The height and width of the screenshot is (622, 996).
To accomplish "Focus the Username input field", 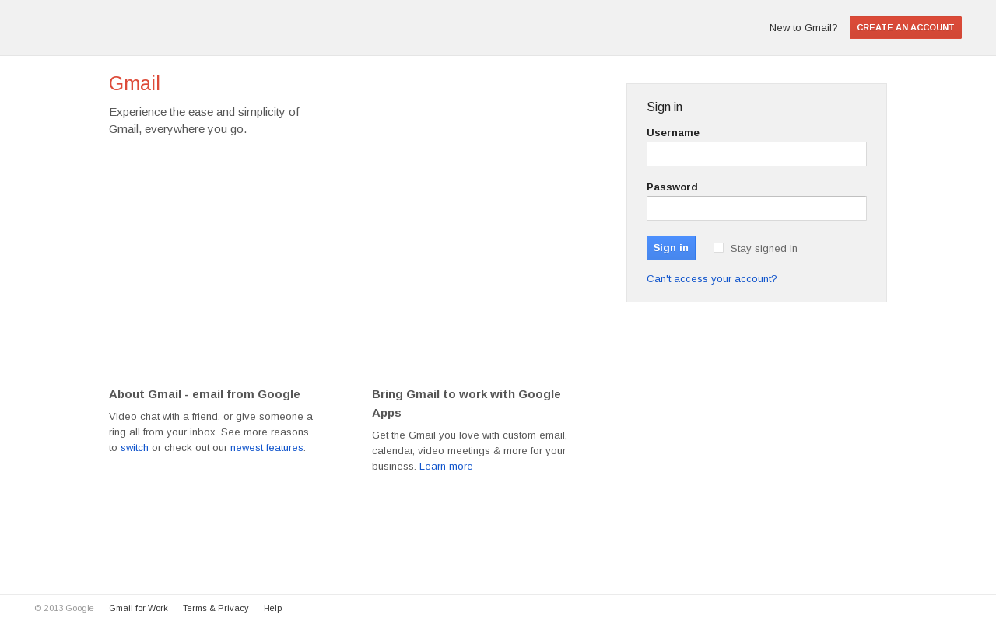I will pyautogui.click(x=756, y=154).
